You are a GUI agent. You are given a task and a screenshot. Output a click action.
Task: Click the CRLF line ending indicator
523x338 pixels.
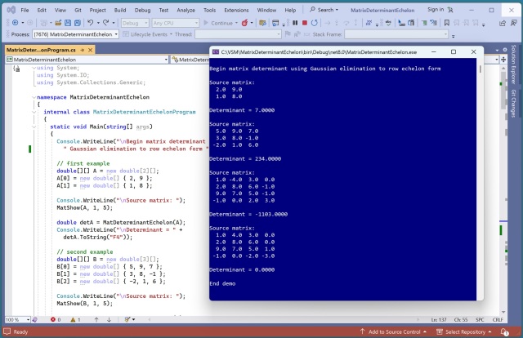498,320
